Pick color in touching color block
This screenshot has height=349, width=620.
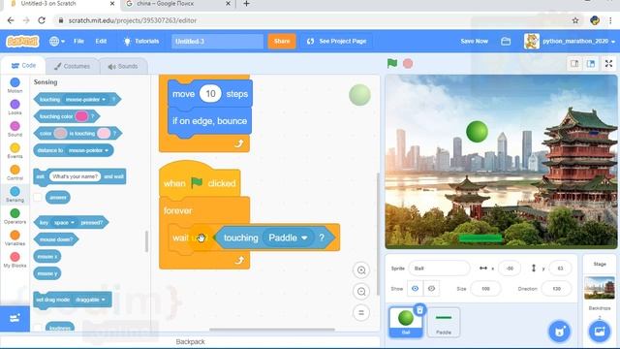pyautogui.click(x=81, y=116)
